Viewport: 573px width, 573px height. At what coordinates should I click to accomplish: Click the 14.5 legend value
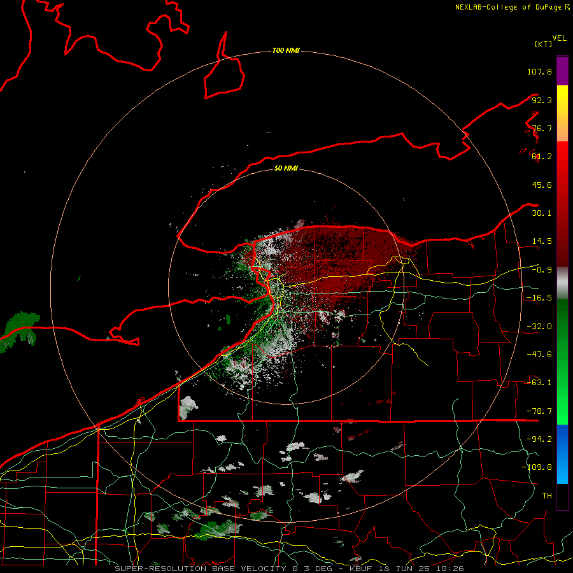(x=542, y=241)
